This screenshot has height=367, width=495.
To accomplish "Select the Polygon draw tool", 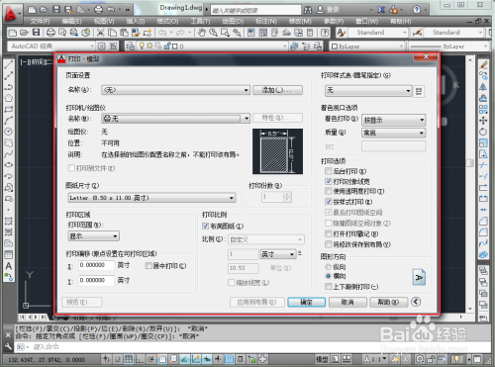I will coord(9,98).
